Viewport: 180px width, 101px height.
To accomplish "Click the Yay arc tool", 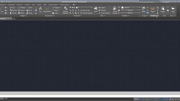I will coord(2,10).
